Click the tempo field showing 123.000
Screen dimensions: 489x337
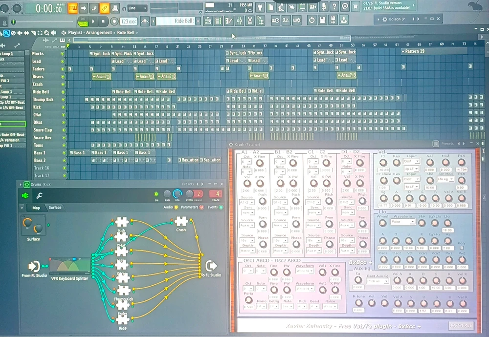pyautogui.click(x=129, y=21)
